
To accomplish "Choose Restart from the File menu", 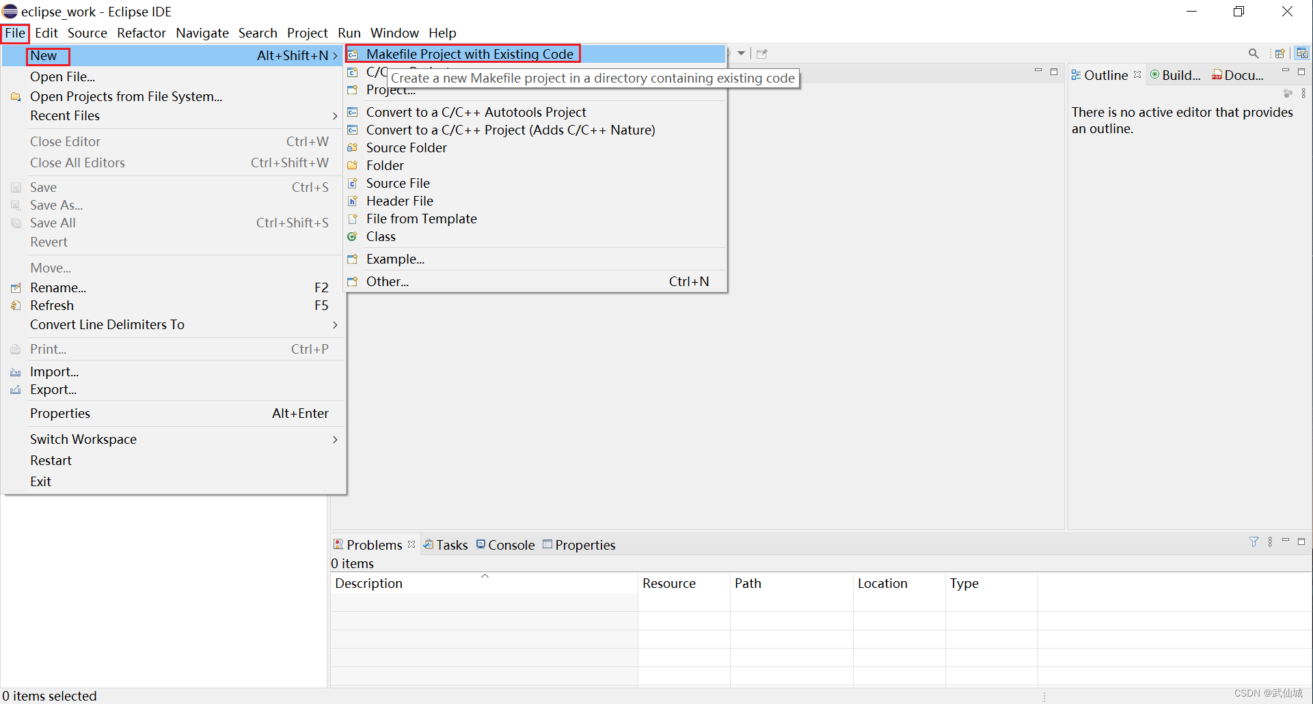I will pyautogui.click(x=173, y=460).
